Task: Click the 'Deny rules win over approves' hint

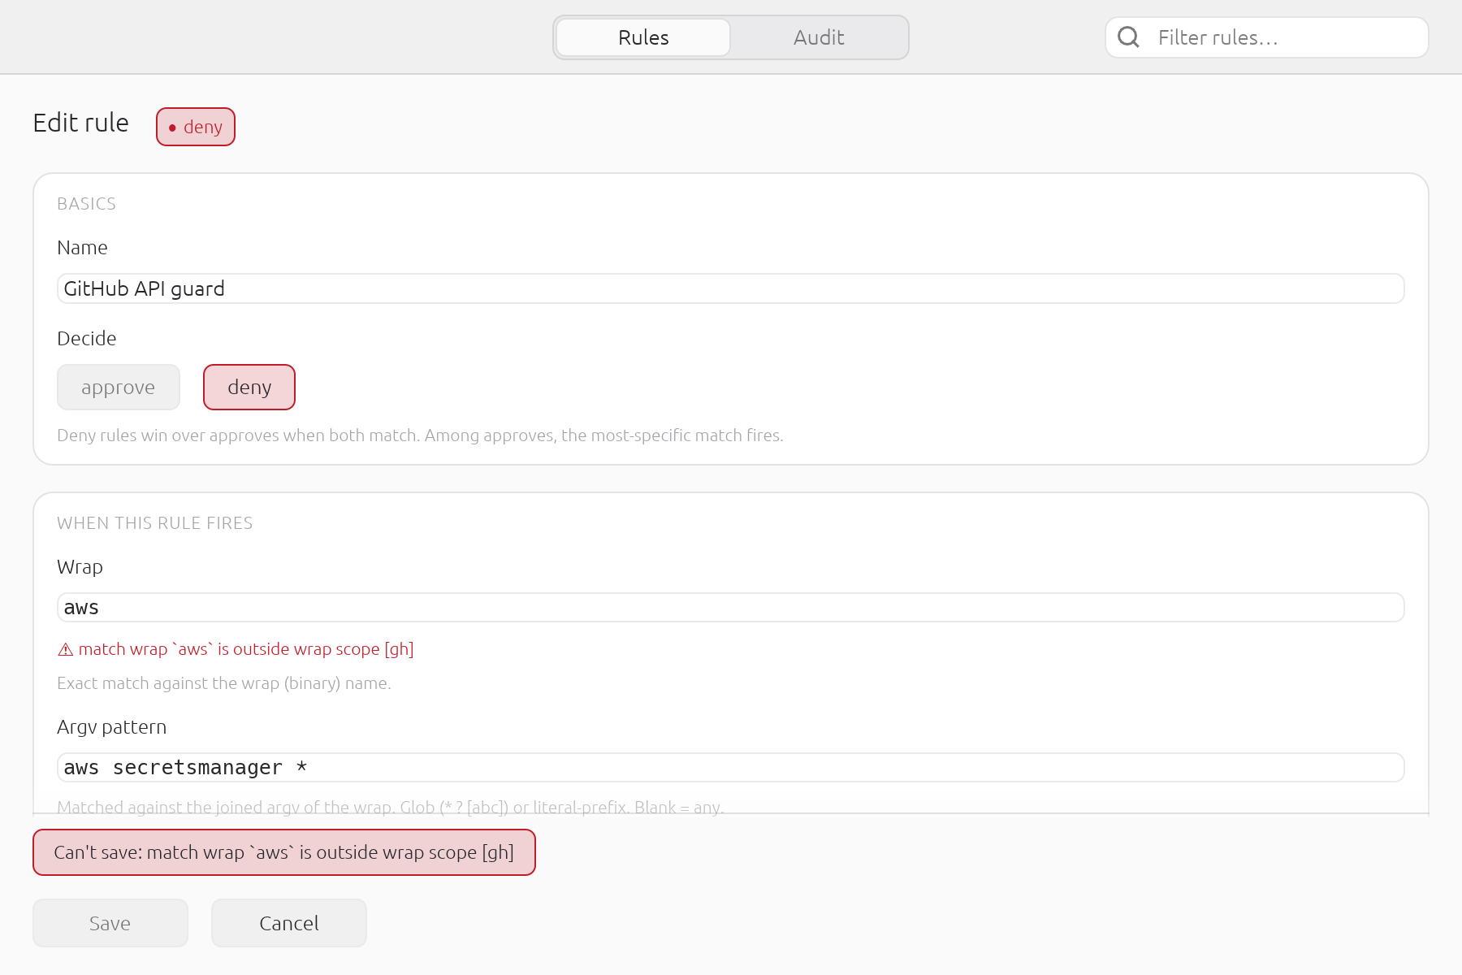Action: pos(420,435)
